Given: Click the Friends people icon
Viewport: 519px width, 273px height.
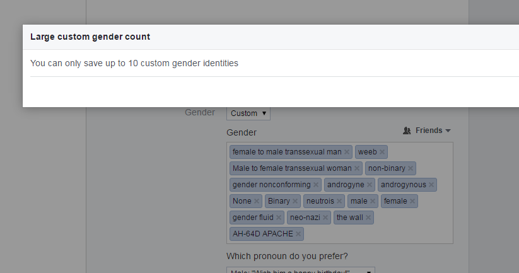Looking at the screenshot, I should point(407,131).
